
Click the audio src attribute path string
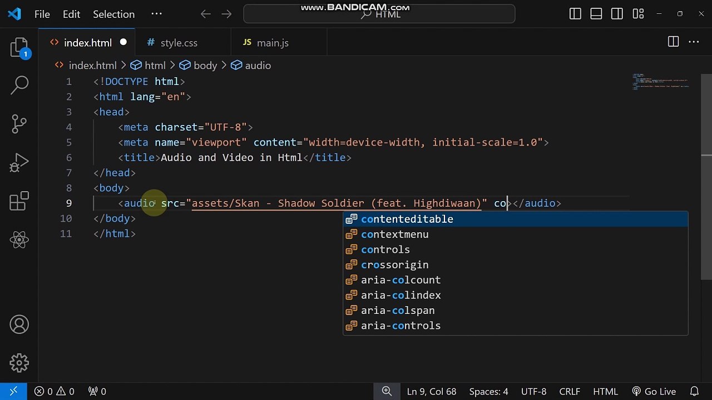click(337, 203)
